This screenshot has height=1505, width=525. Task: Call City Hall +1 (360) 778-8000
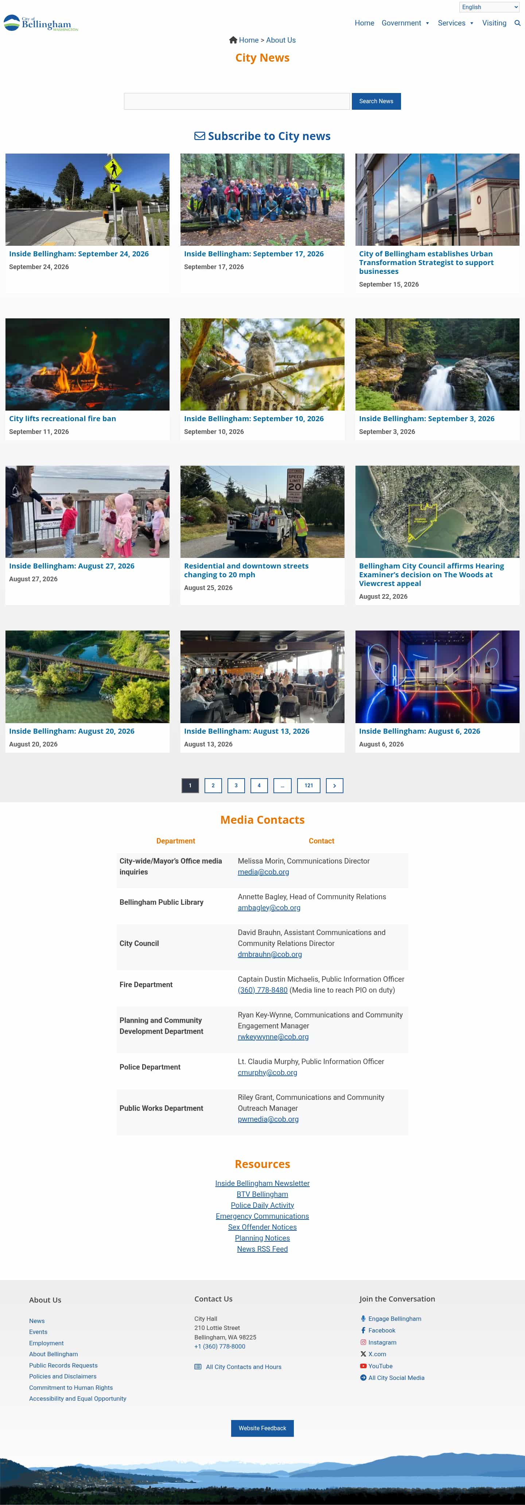point(219,1346)
